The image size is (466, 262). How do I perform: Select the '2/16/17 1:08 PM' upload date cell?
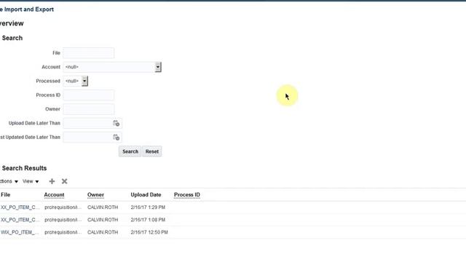(148, 220)
